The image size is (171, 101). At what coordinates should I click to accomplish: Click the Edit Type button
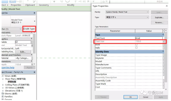(29, 29)
